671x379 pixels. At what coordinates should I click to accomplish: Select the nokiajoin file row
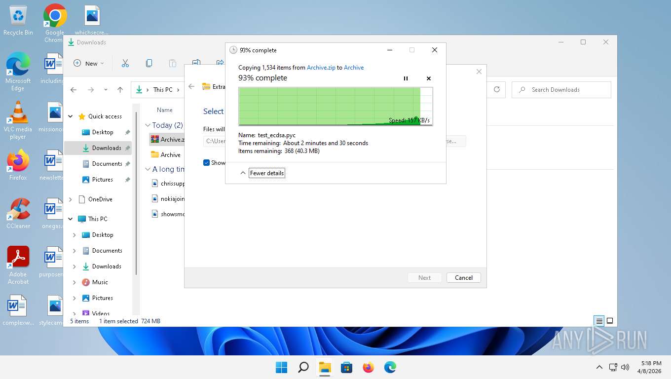[167, 199]
